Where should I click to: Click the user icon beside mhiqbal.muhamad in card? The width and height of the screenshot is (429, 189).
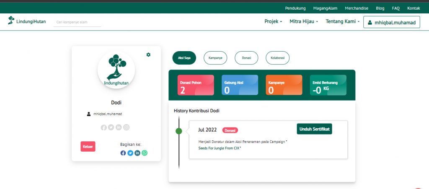[x=89, y=114]
